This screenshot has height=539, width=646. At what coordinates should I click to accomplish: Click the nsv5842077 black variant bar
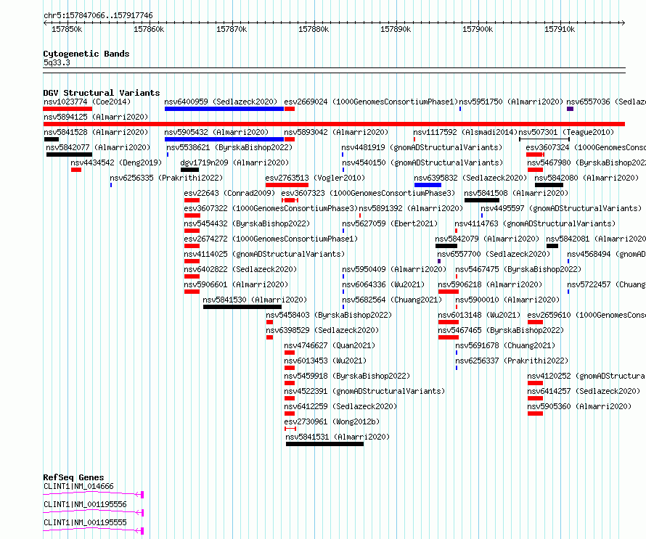[69, 155]
